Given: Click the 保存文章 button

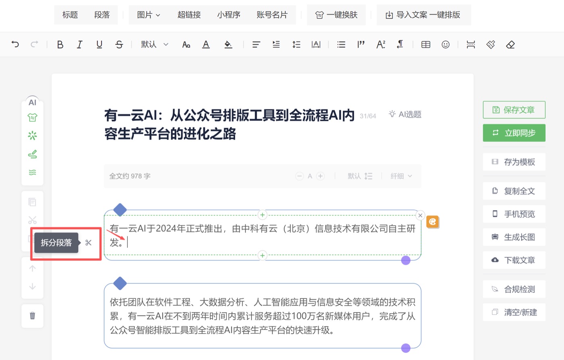Looking at the screenshot, I should [514, 110].
